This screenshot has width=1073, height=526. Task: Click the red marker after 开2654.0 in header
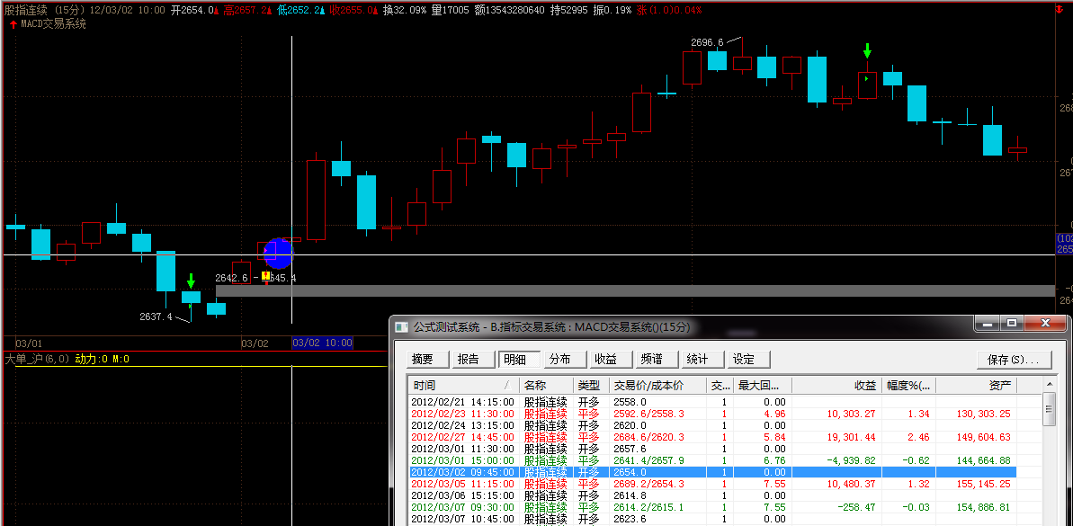click(x=219, y=11)
